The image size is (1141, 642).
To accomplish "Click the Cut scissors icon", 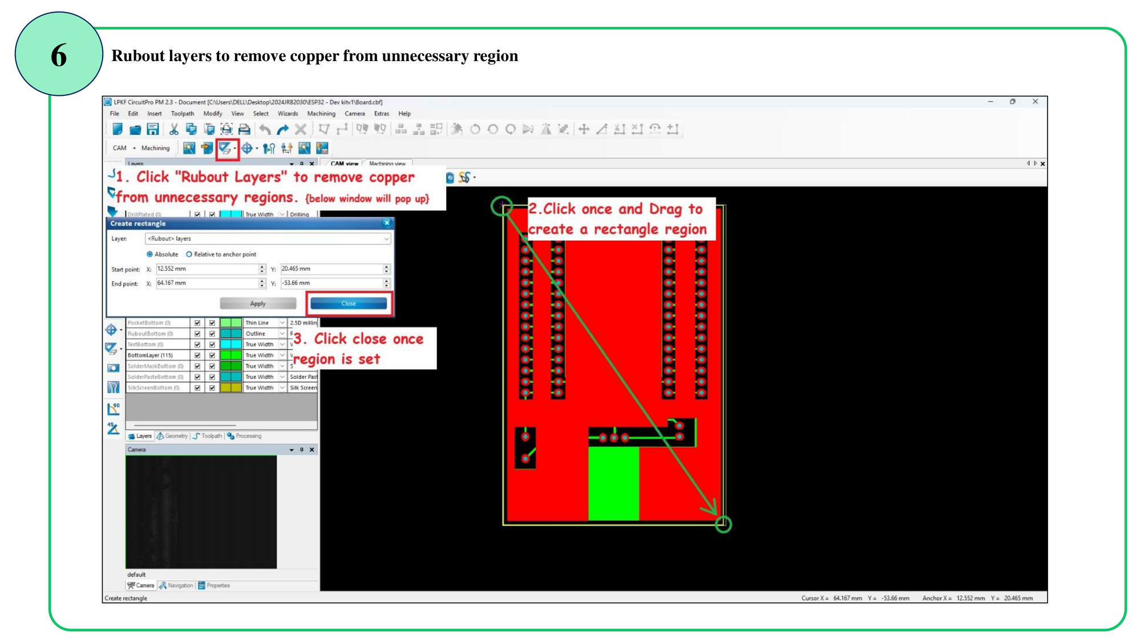I will coord(174,130).
